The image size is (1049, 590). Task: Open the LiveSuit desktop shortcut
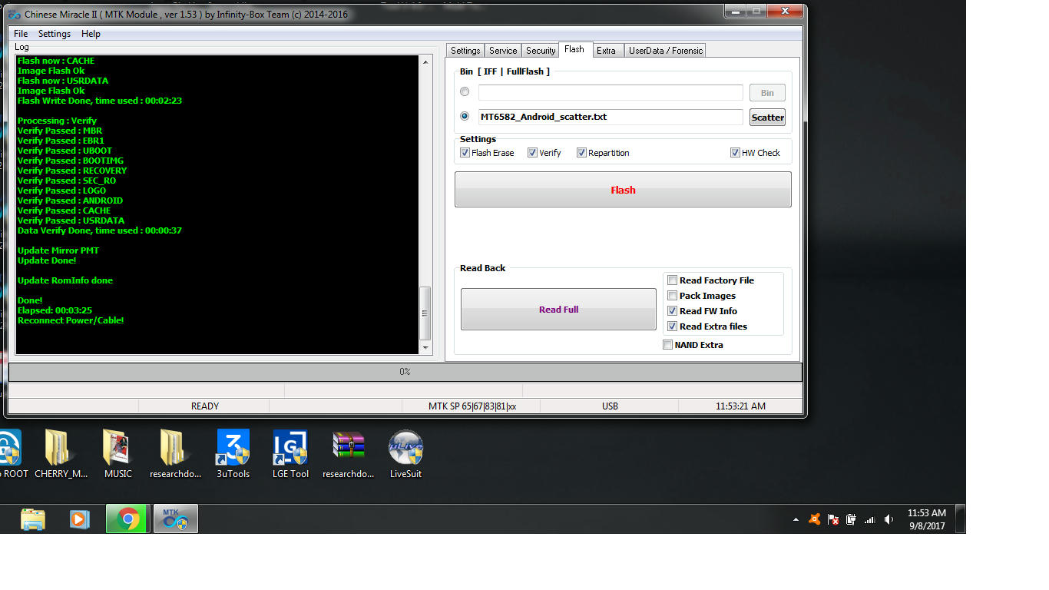[406, 454]
